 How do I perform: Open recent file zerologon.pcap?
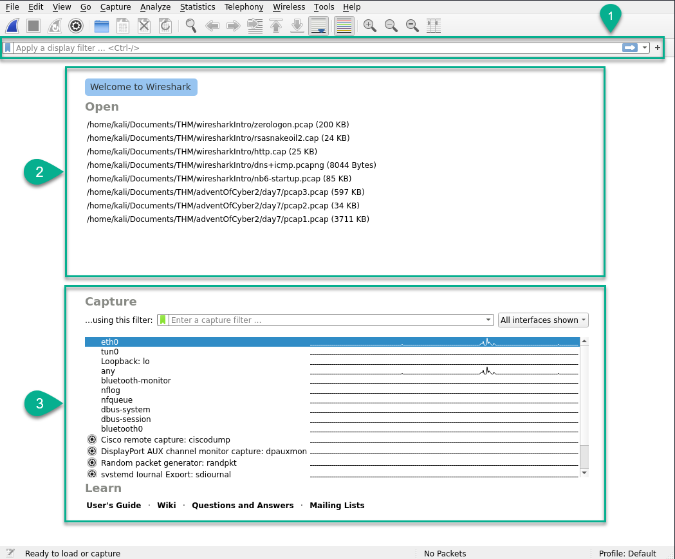click(x=218, y=124)
